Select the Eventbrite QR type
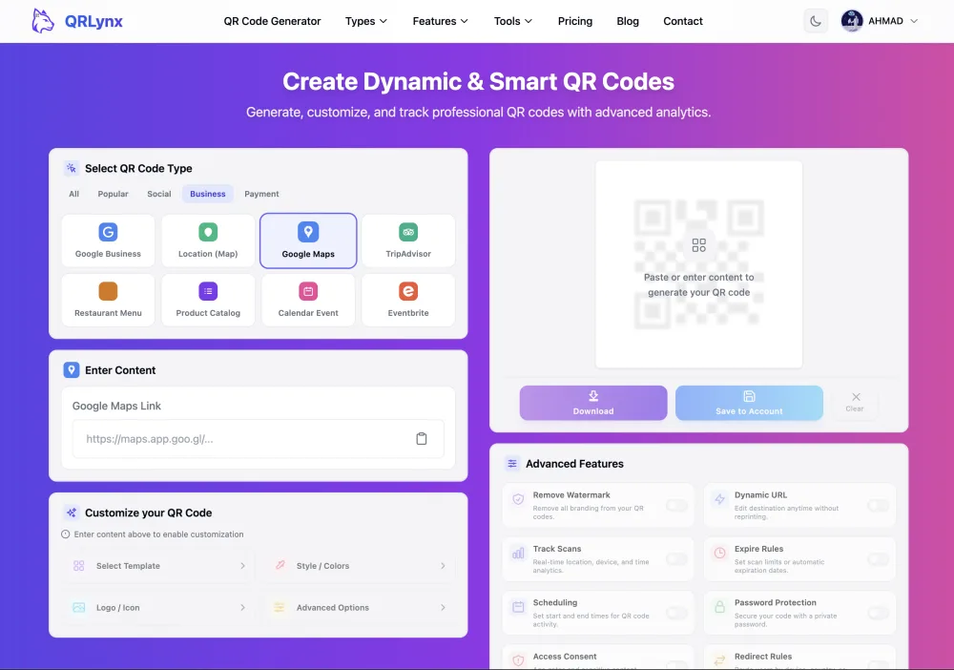Screen dimensions: 954x670 pyautogui.click(x=408, y=300)
